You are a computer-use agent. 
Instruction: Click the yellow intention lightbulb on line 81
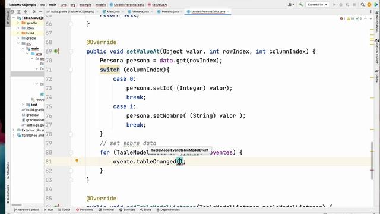[77, 160]
